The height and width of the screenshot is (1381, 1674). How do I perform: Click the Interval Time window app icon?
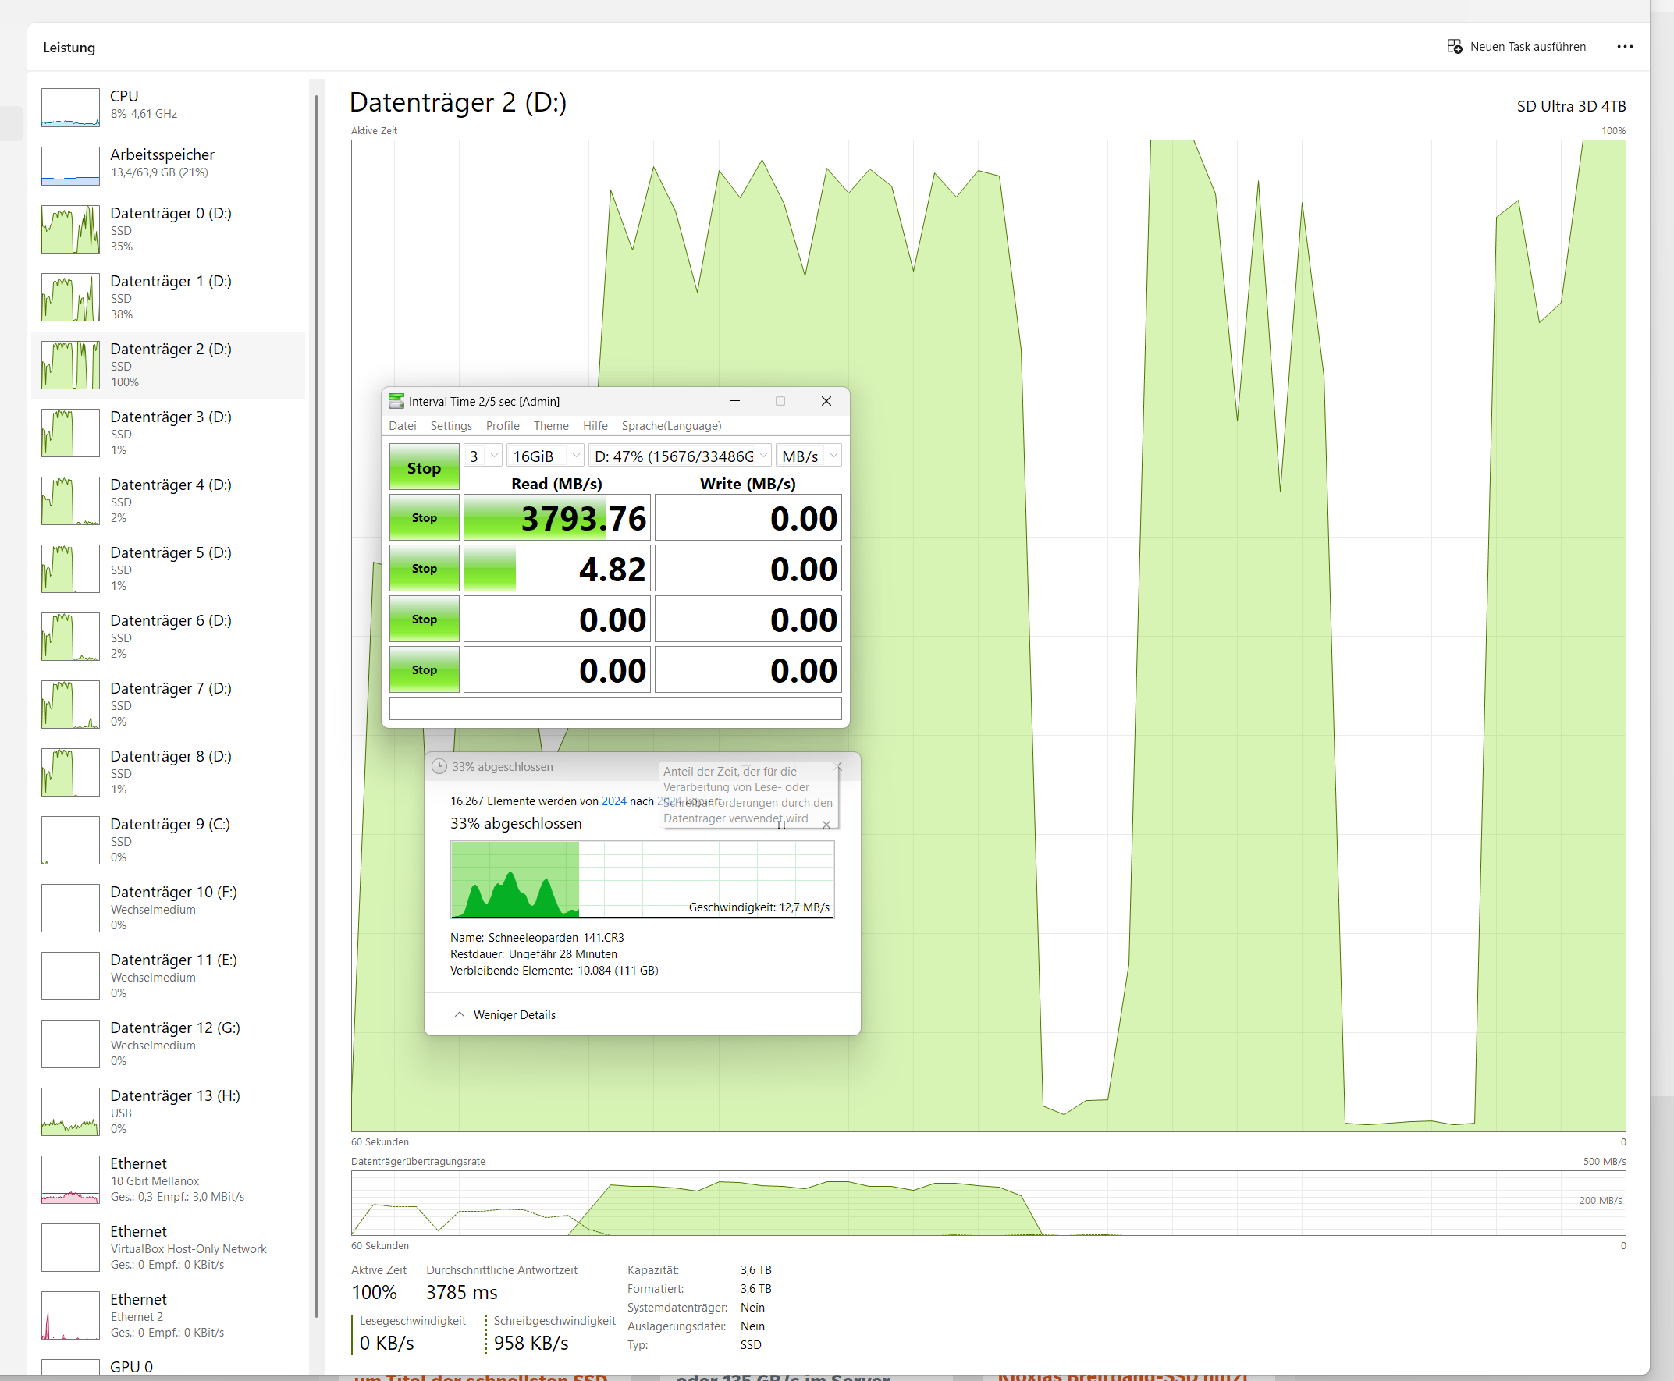pyautogui.click(x=396, y=401)
